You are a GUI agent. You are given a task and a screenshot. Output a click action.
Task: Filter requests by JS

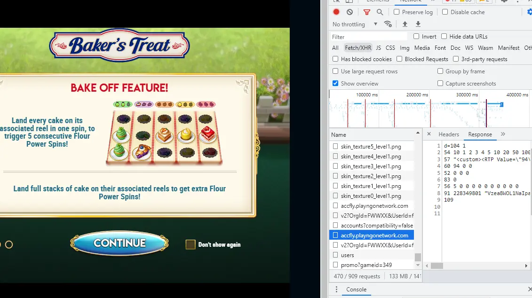pyautogui.click(x=378, y=48)
